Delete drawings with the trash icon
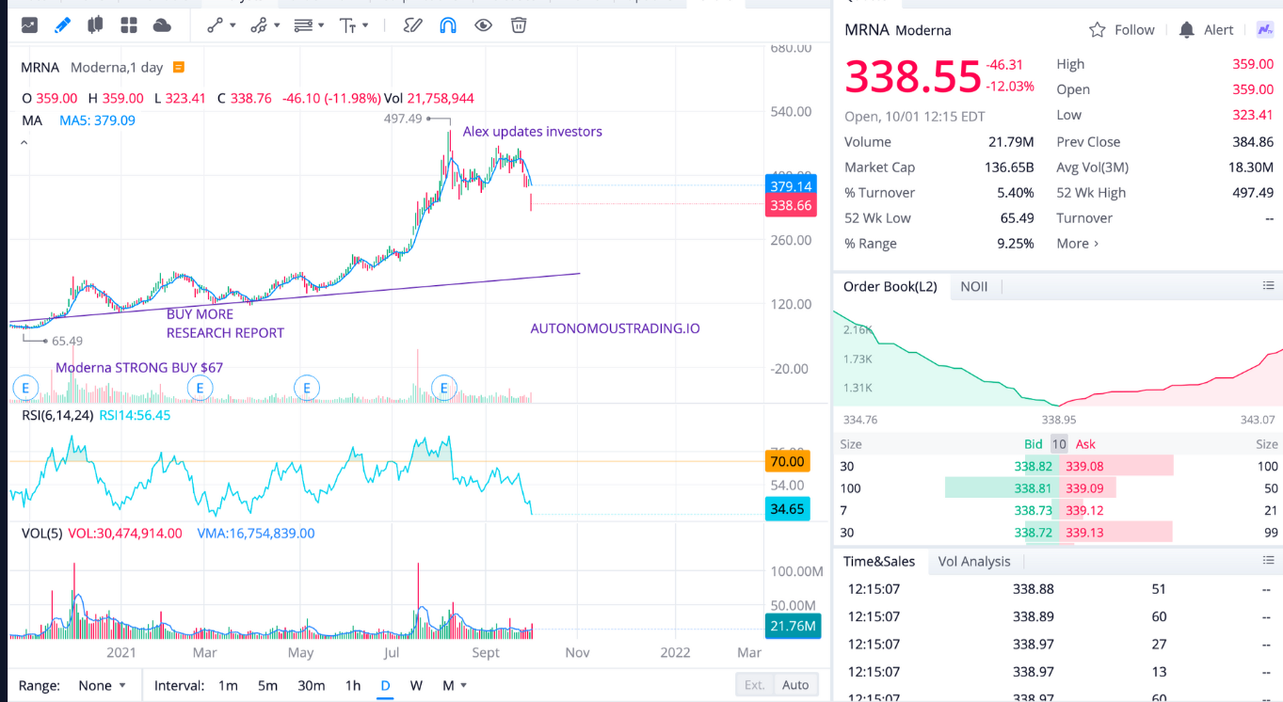Viewport: 1283px width, 702px height. click(x=519, y=25)
